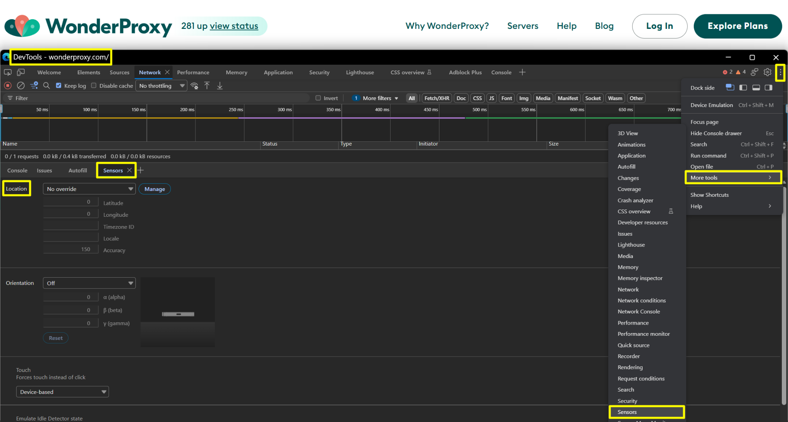Screen dimensions: 788x422
Task: Filter by Fetch/XHR requests
Action: click(437, 98)
